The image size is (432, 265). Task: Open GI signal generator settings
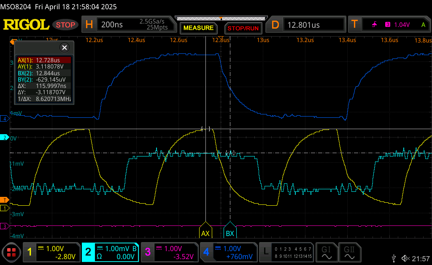[326, 252]
